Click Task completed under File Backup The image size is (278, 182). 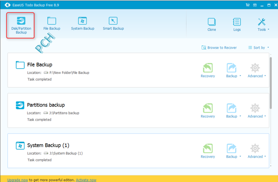coord(39,79)
